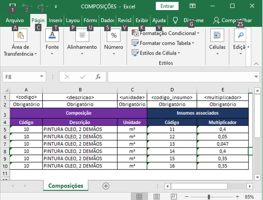
Task: Click the Compartilhar share button
Action: pos(232,21)
